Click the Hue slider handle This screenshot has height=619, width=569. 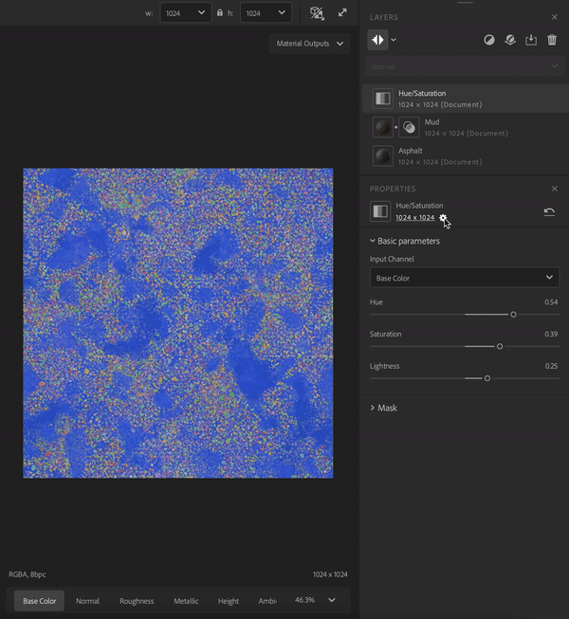(513, 314)
